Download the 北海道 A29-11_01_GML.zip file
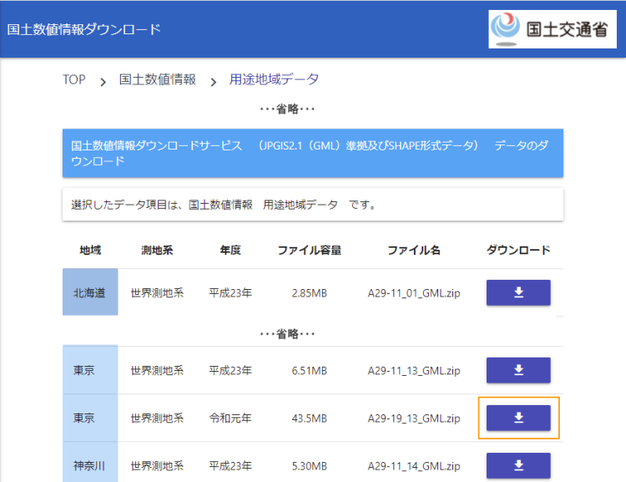626x482 pixels. pos(518,292)
